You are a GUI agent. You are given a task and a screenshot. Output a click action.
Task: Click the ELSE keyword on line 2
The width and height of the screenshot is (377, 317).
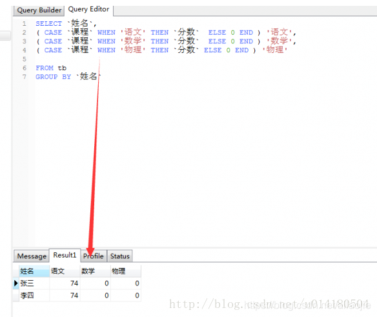click(217, 32)
